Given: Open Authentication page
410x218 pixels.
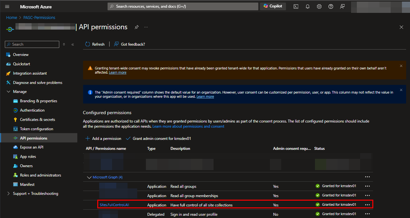Looking at the screenshot, I should coord(32,110).
